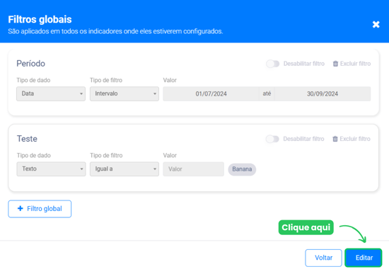Open Tipo de dado dropdown showing Texto
This screenshot has height=274, width=389.
51,169
